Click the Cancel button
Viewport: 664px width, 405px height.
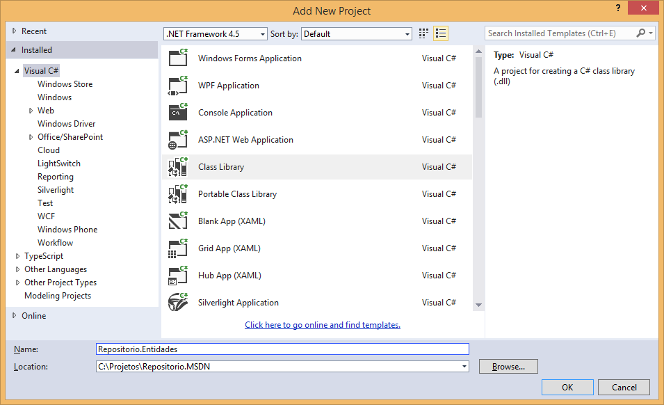(x=624, y=387)
